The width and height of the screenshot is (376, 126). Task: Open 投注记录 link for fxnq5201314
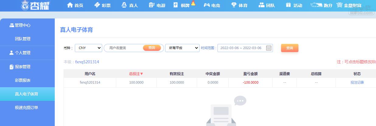357,82
